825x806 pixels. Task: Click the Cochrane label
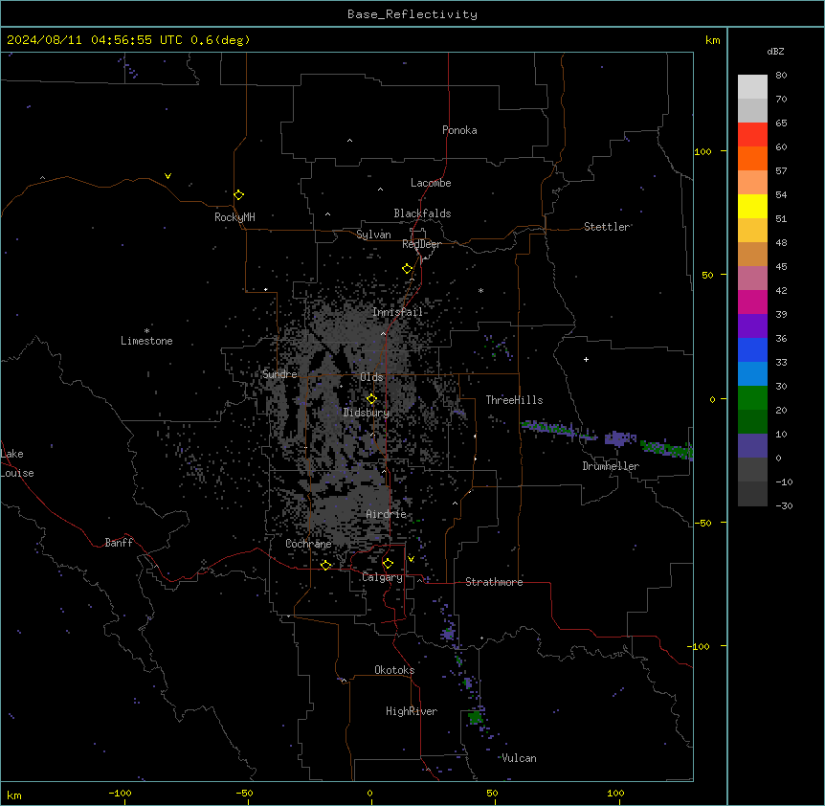tap(308, 544)
